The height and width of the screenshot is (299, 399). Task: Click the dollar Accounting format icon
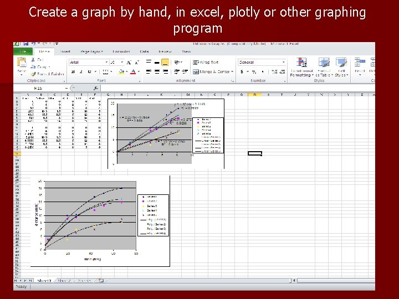(x=242, y=71)
